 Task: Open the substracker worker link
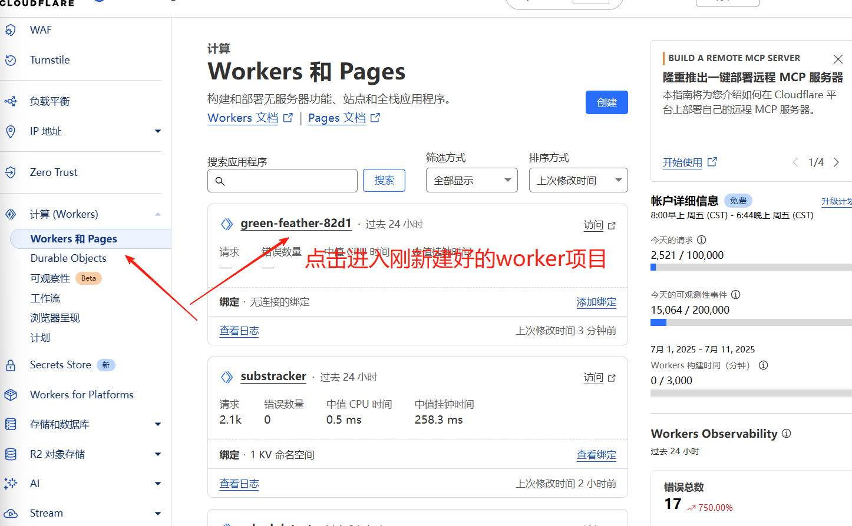pyautogui.click(x=273, y=377)
